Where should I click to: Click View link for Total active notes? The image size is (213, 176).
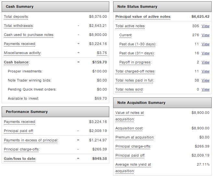point(205,26)
